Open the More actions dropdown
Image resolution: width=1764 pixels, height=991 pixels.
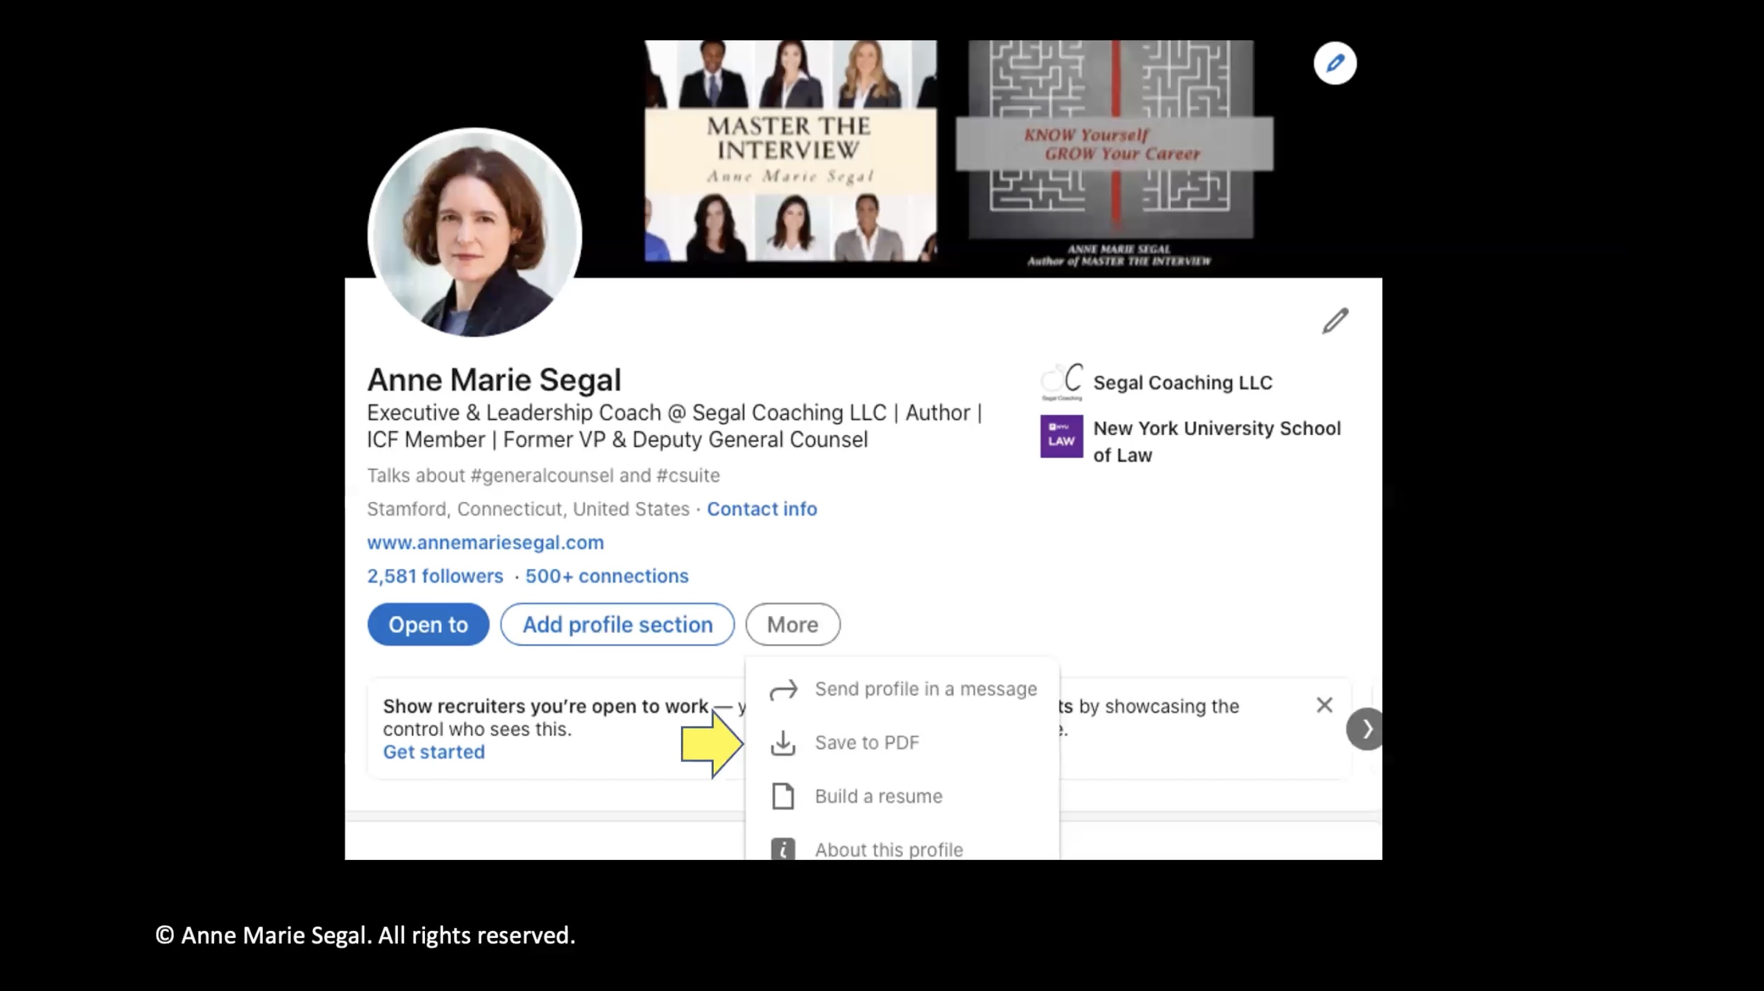tap(792, 624)
